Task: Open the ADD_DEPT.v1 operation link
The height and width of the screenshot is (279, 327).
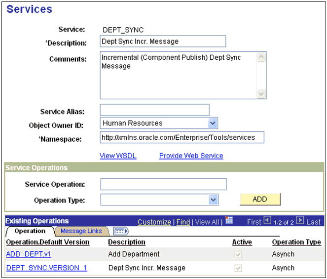Action: 29,254
